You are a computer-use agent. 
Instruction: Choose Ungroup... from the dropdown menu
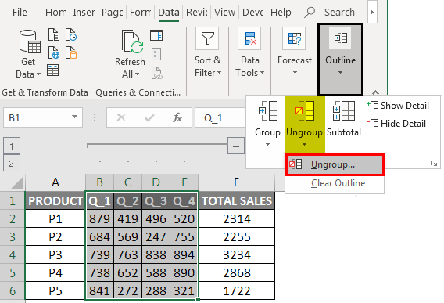335,164
